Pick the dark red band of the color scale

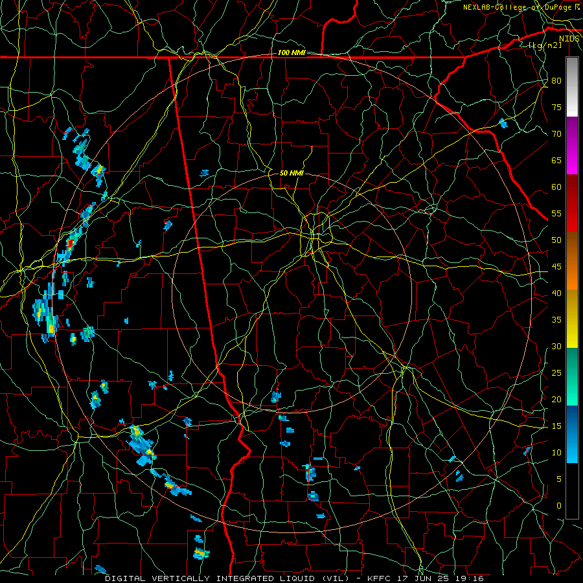pos(572,203)
